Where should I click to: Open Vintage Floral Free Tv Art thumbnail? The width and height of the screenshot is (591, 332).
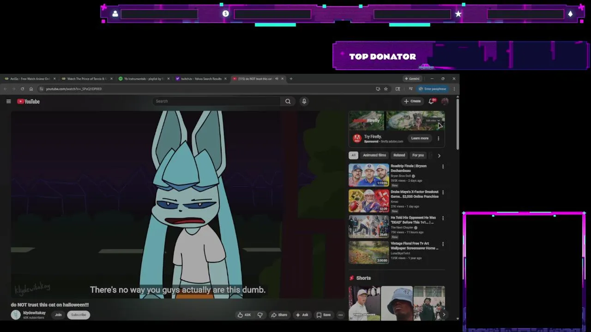coord(369,252)
